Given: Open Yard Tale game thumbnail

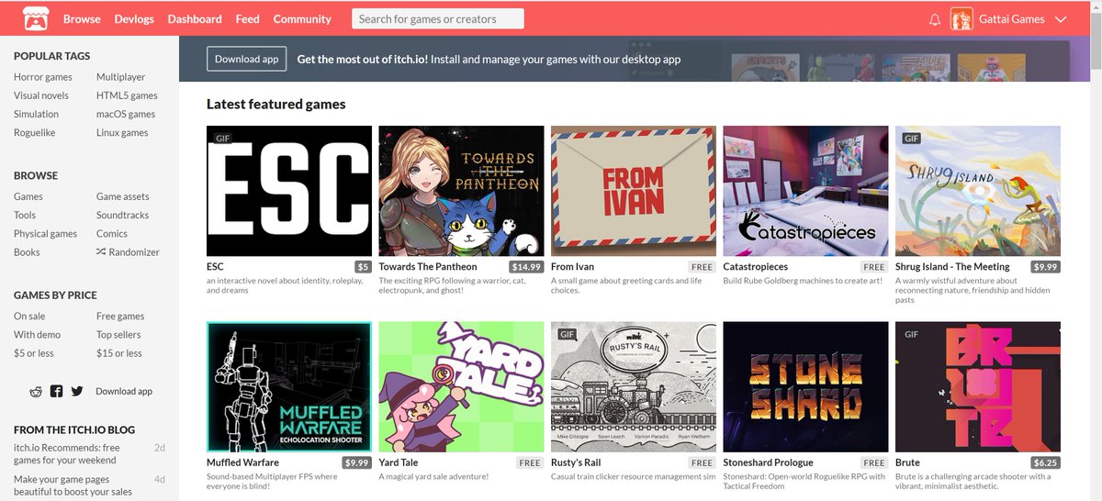Looking at the screenshot, I should tap(461, 386).
